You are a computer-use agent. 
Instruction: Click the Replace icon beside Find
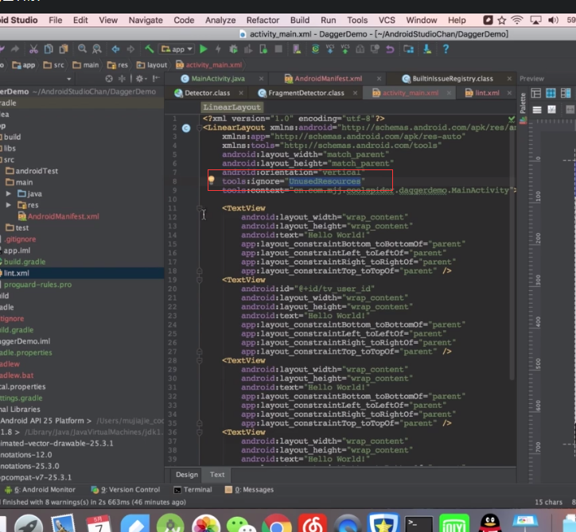96,49
